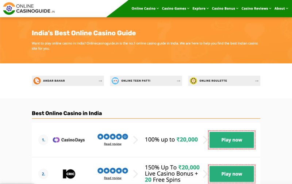Read review of Casino Days
The width and height of the screenshot is (292, 184).
coord(112,144)
